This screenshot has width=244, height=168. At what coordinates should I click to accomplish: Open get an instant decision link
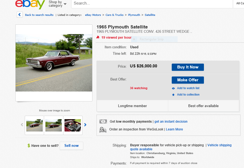(x=171, y=122)
